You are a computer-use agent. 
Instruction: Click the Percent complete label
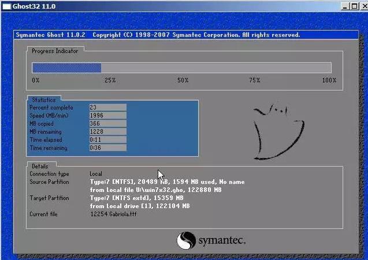(51, 108)
